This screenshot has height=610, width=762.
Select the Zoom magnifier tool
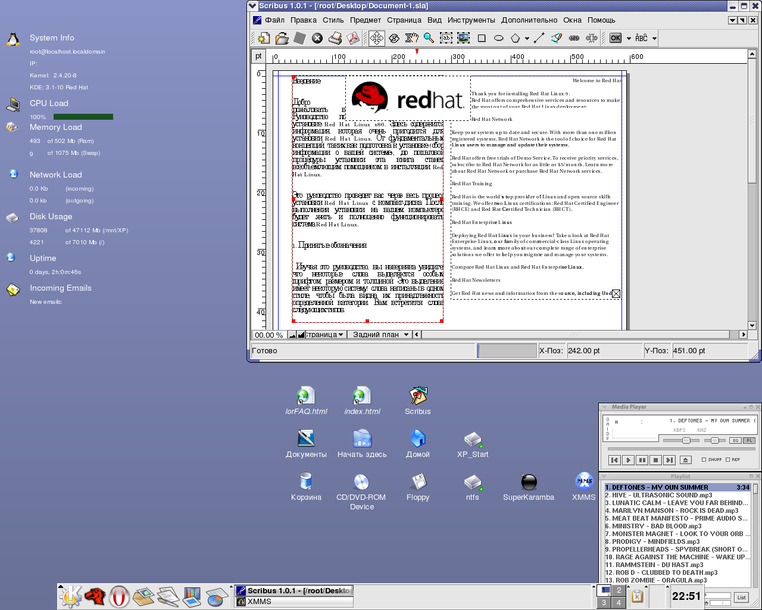pyautogui.click(x=429, y=38)
